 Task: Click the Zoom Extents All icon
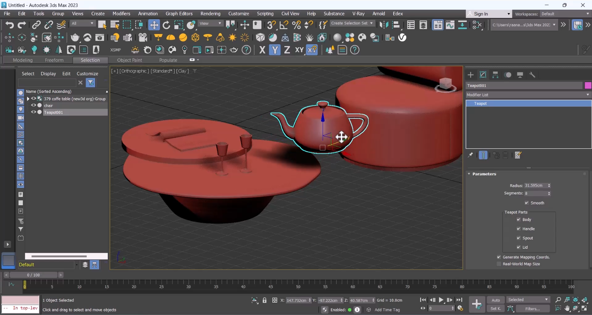(585, 300)
